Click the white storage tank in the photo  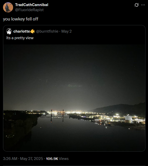tap(128, 119)
